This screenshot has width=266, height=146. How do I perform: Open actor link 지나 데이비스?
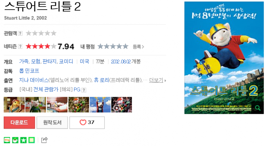[x=34, y=80]
